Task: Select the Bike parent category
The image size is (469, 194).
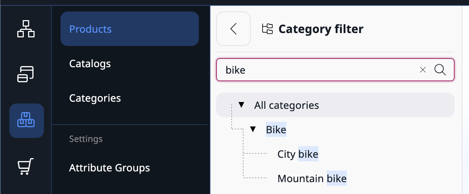Action: [x=276, y=130]
